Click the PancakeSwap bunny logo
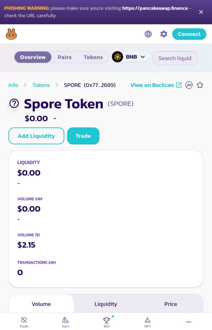Image resolution: width=212 pixels, height=330 pixels. pyautogui.click(x=11, y=34)
